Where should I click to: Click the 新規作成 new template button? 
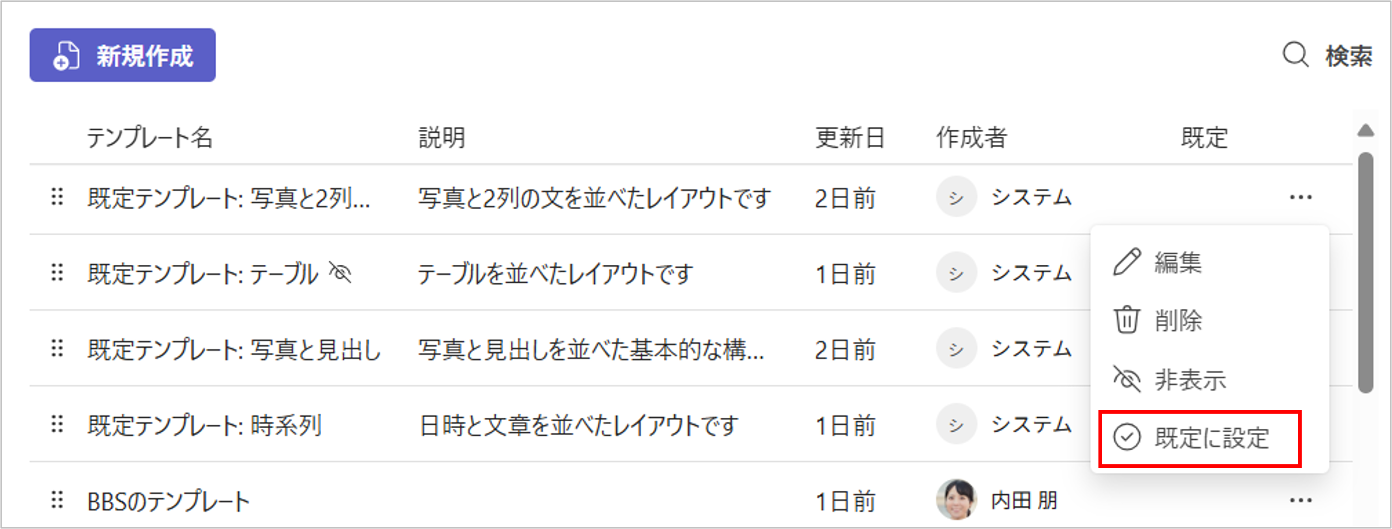(x=122, y=56)
